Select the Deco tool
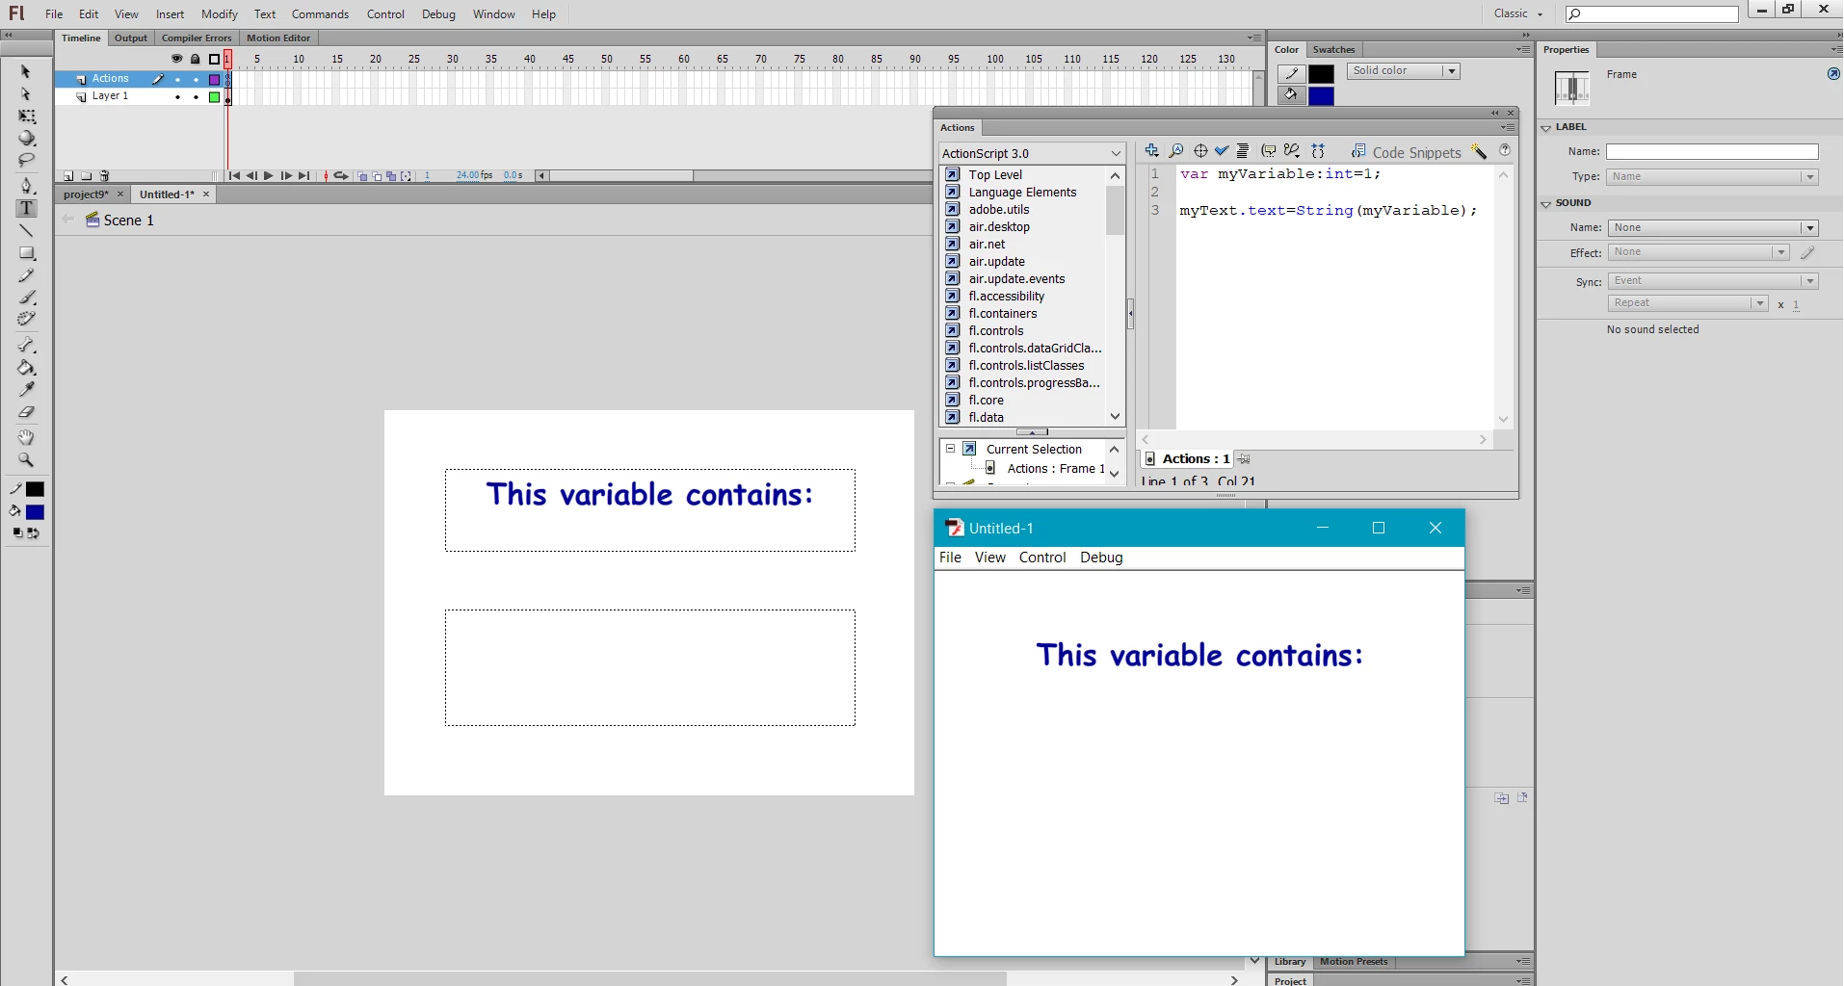 tap(26, 320)
